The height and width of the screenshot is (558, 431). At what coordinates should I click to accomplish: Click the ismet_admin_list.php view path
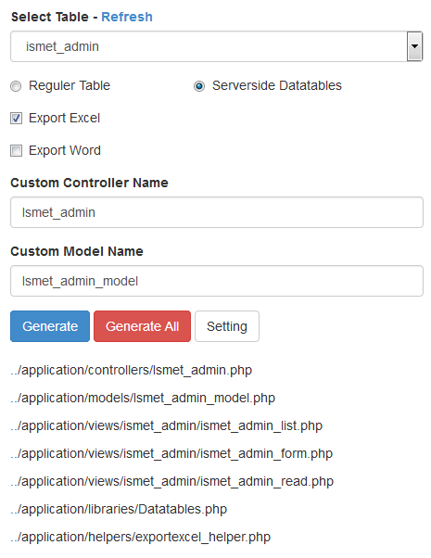pyautogui.click(x=167, y=426)
